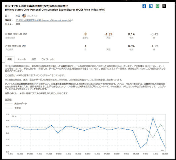Switch to the チャート tab
This screenshot has height=160, width=176.
tap(22, 59)
